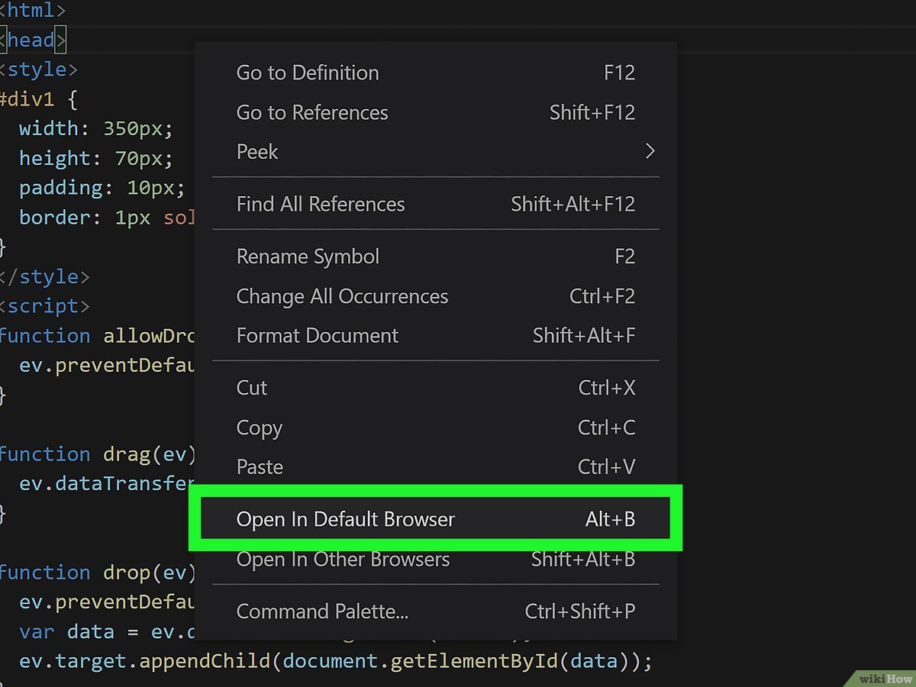Select Copy from the menu
Image resolution: width=916 pixels, height=687 pixels.
click(259, 427)
